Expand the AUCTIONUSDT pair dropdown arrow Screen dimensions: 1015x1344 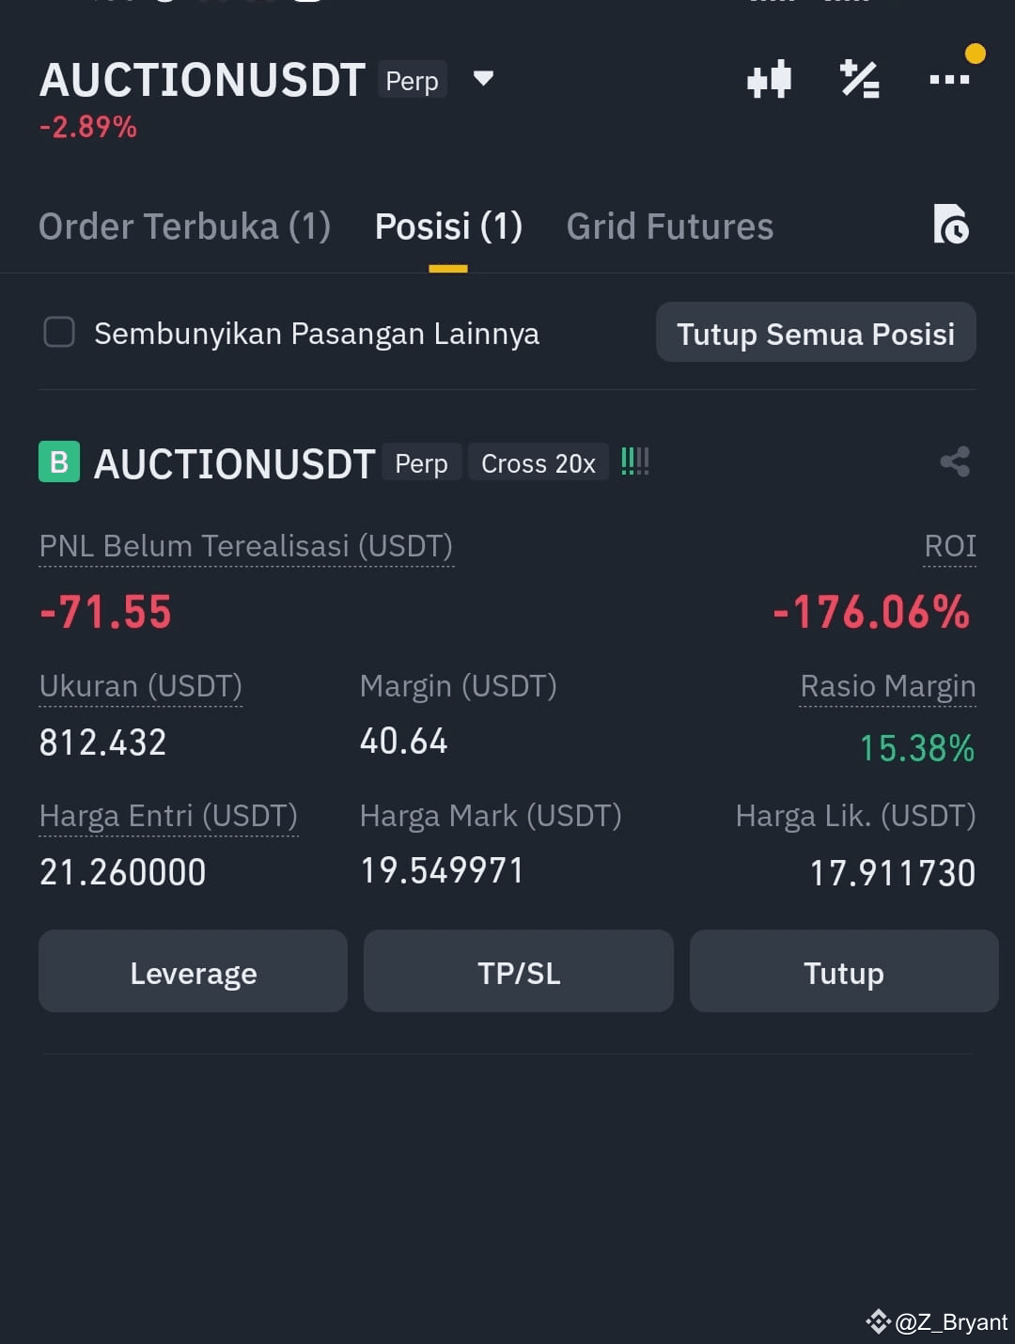click(x=483, y=78)
